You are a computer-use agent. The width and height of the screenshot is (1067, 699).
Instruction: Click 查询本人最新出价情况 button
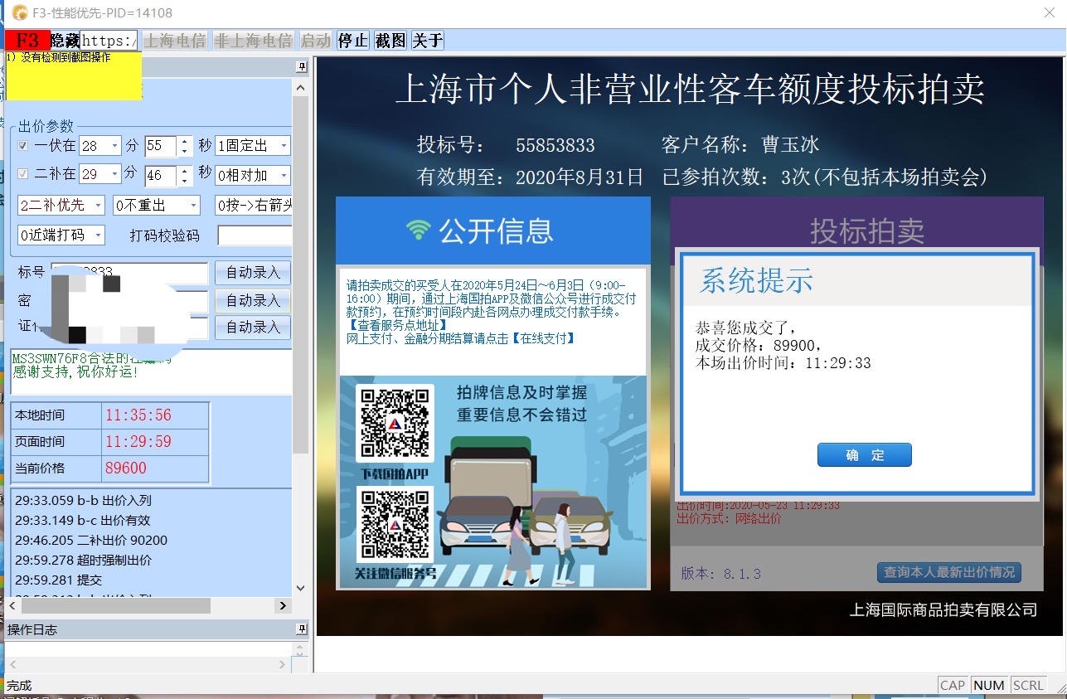click(948, 572)
